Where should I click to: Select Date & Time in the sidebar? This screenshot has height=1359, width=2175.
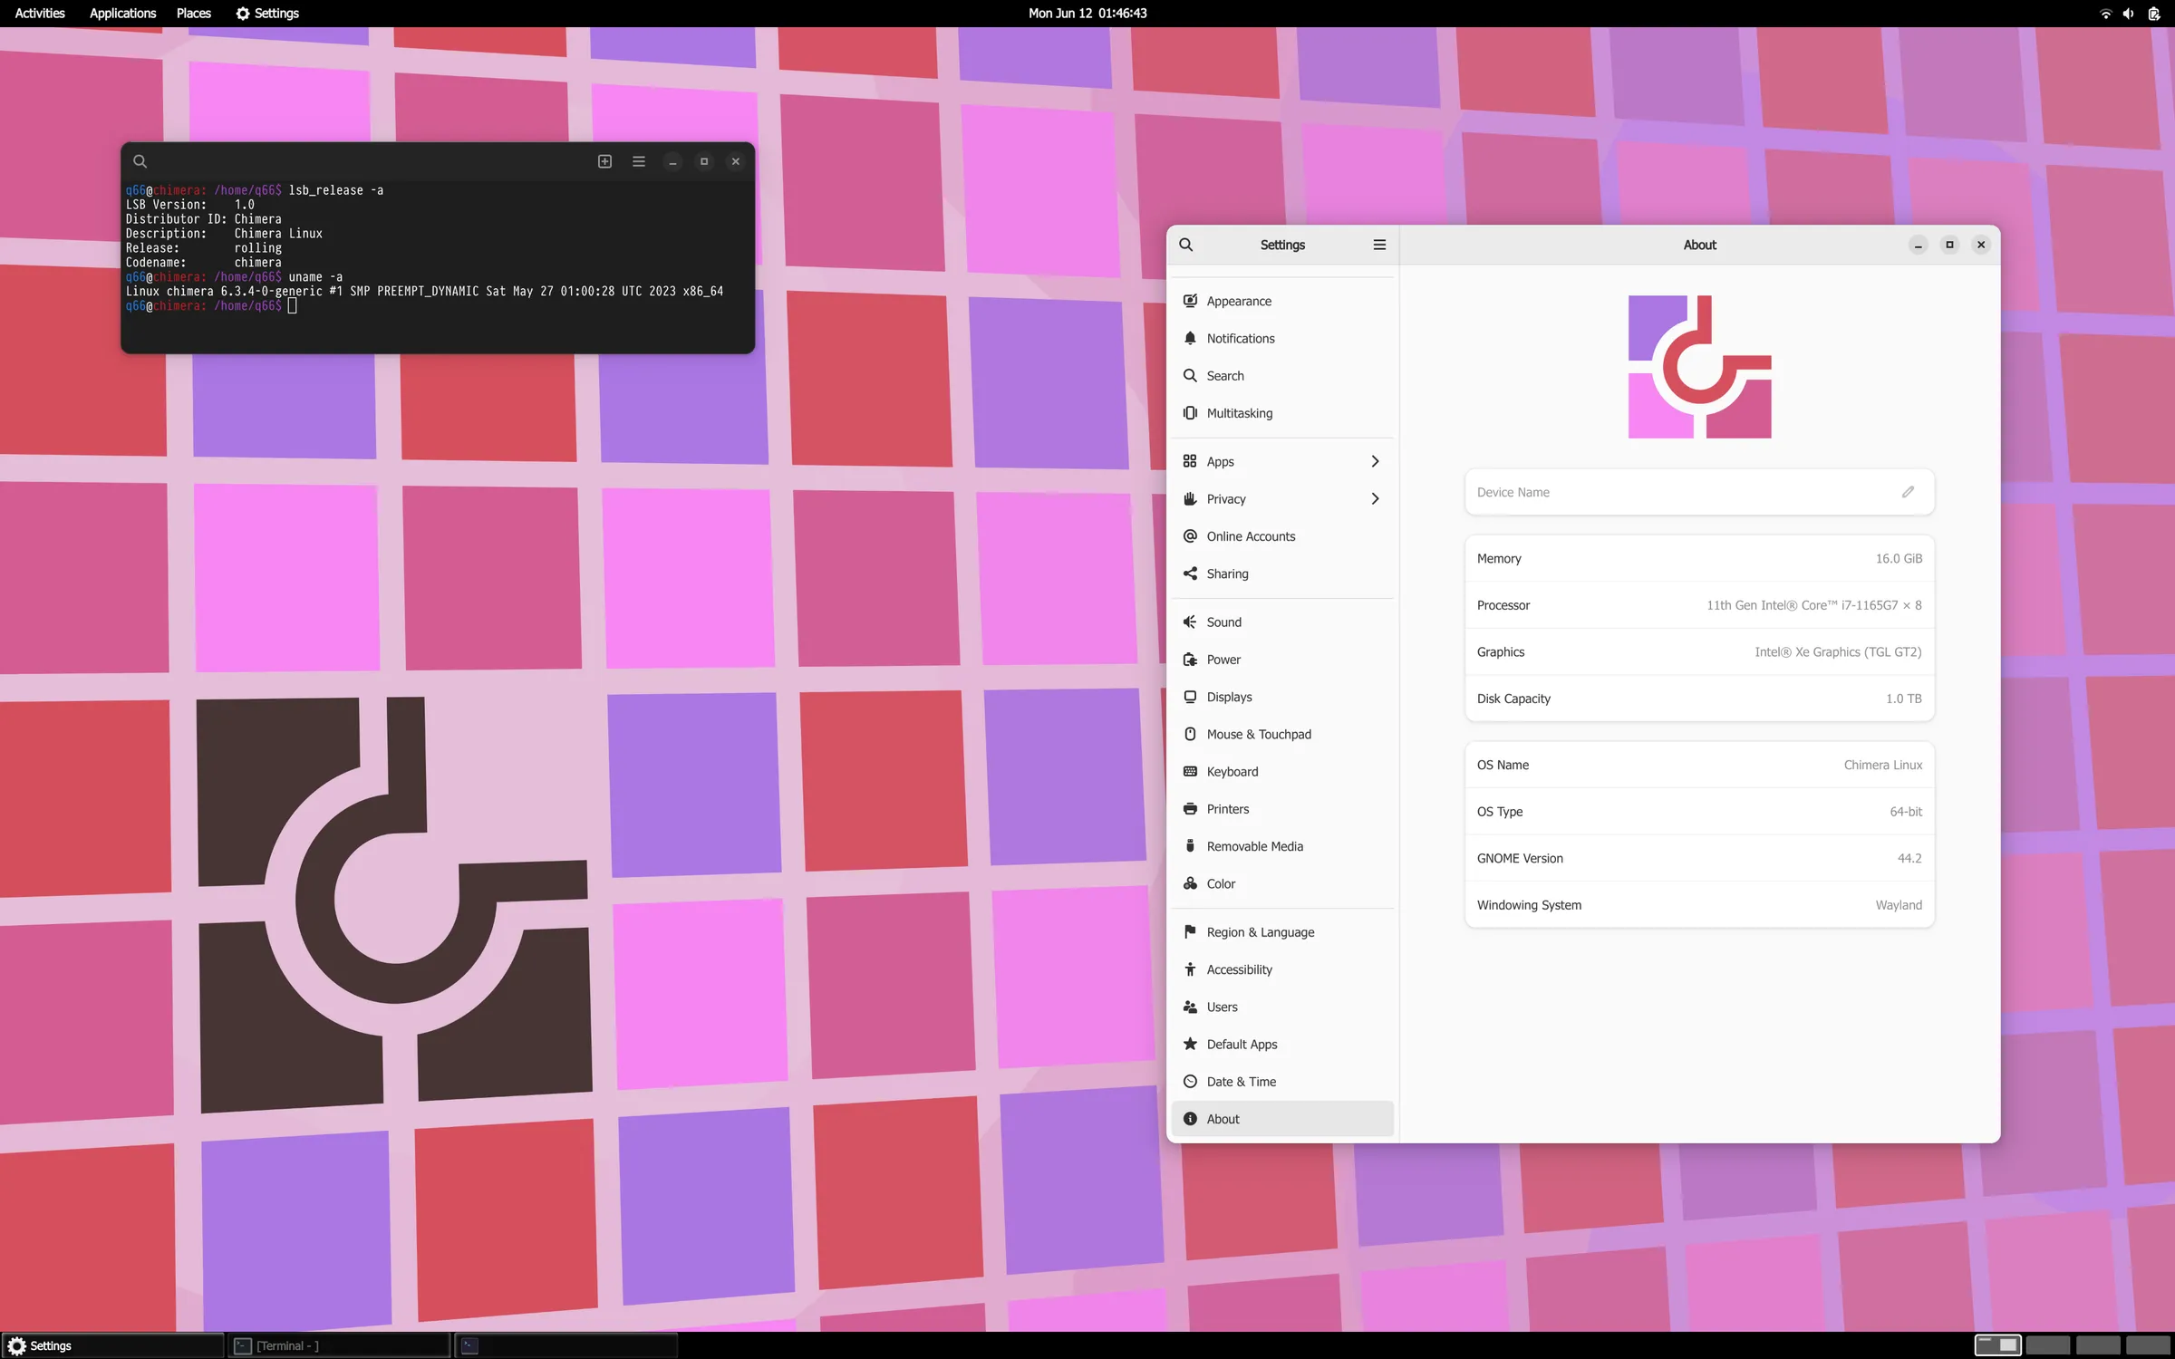1242,1081
